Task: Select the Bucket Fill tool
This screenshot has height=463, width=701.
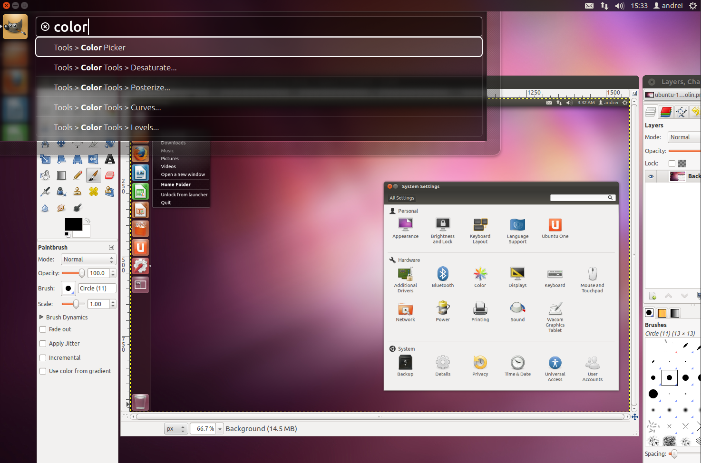Action: 45,175
